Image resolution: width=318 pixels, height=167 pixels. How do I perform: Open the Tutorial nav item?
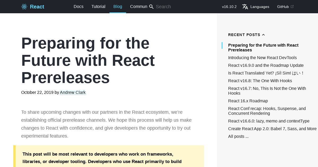click(x=98, y=7)
